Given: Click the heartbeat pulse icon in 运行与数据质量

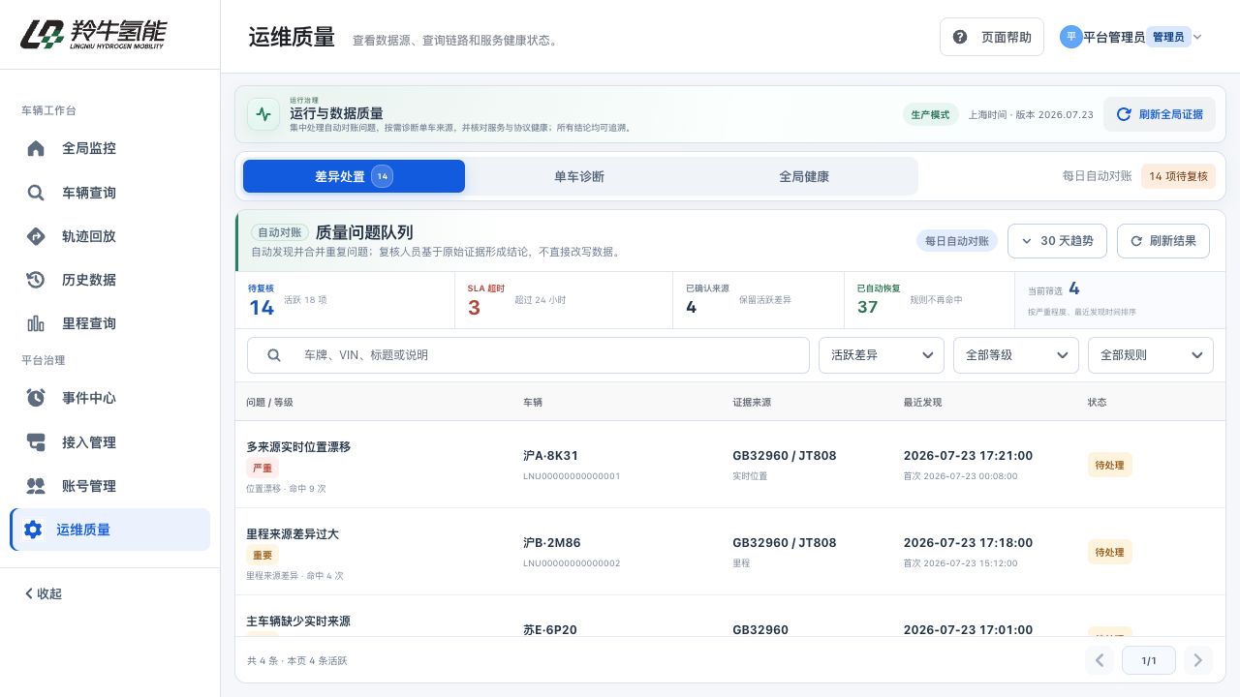Looking at the screenshot, I should (263, 114).
